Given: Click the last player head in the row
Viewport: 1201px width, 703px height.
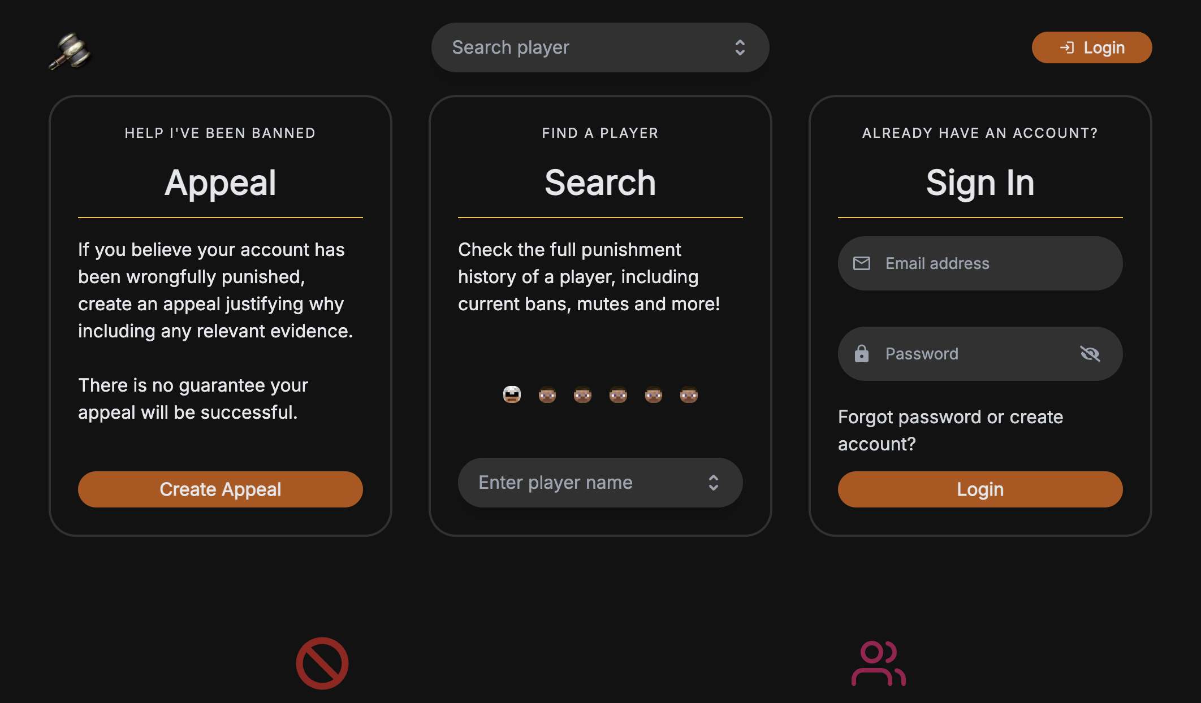Looking at the screenshot, I should (688, 394).
